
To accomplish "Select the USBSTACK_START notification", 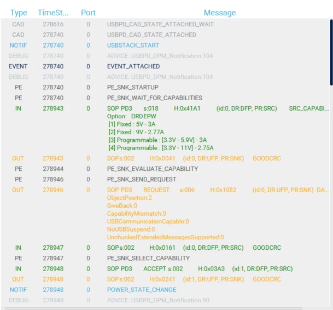I will pos(133,45).
